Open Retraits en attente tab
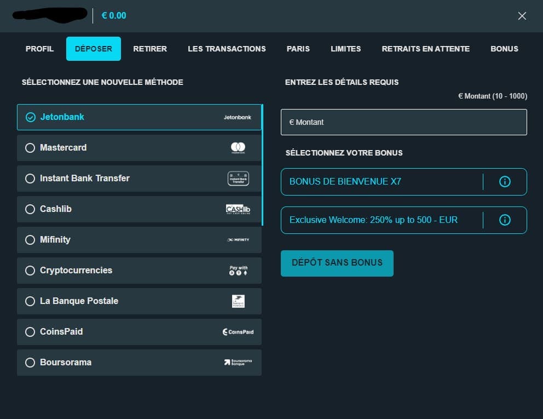543x419 pixels. coord(426,49)
